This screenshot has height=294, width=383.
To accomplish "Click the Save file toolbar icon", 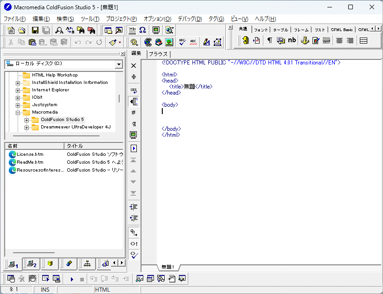I will [35, 31].
